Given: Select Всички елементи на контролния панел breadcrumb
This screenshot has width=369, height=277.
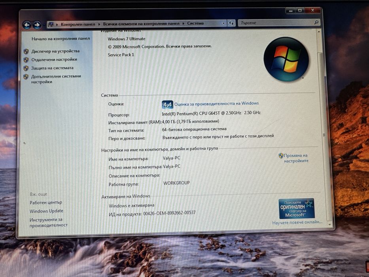Looking at the screenshot, I should (x=141, y=24).
